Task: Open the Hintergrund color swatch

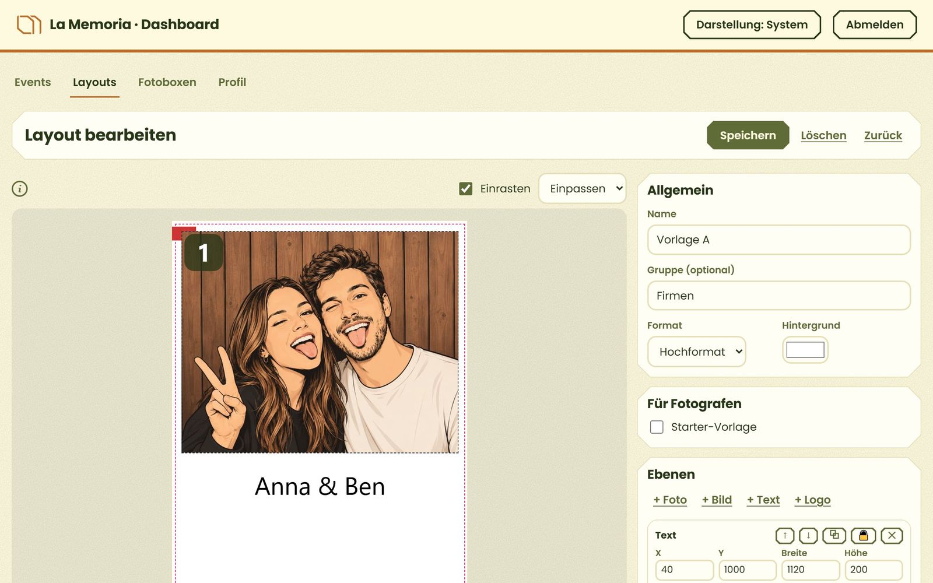Action: coord(805,350)
